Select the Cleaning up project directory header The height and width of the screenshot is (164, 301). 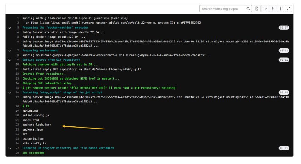[68, 148]
